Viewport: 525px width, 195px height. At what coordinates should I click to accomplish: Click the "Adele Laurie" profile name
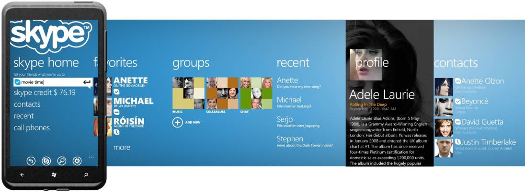point(382,94)
